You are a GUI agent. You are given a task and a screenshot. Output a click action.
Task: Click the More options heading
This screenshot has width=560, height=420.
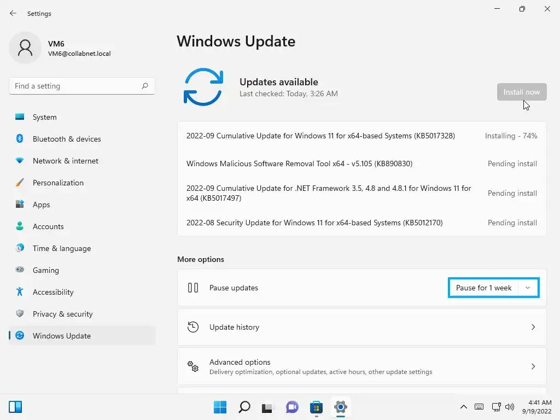pos(201,259)
